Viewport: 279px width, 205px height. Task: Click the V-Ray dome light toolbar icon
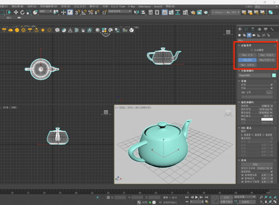click(x=11, y=30)
